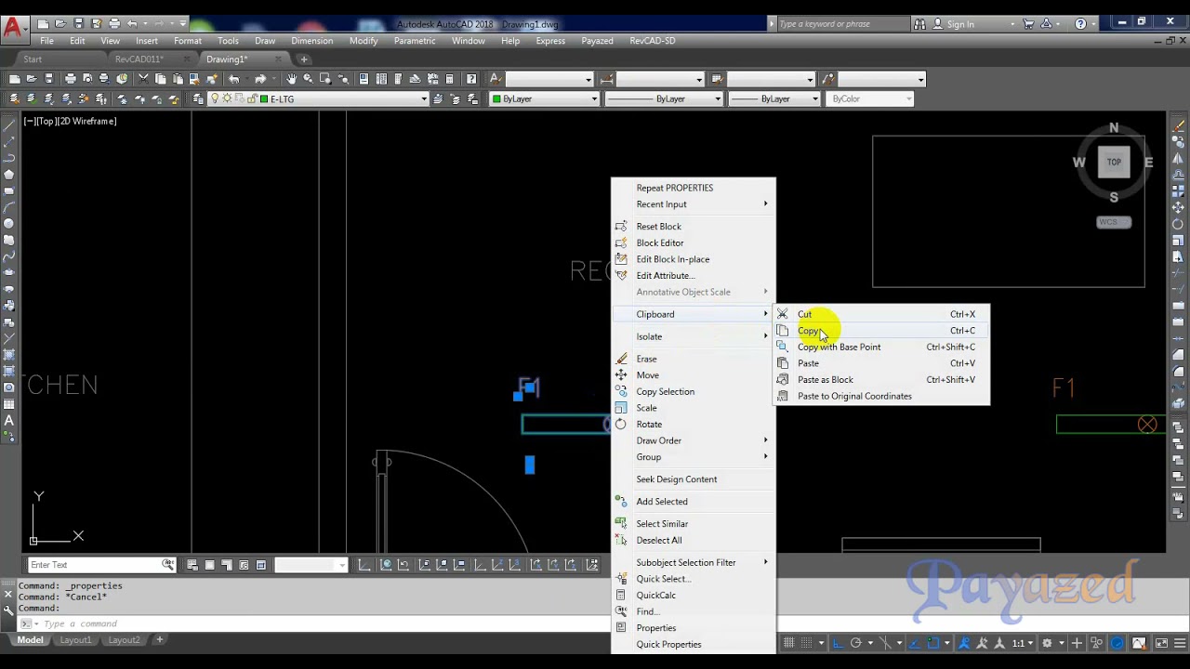Toggle ortho mode in status bar

point(839,643)
